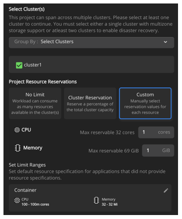The width and height of the screenshot is (182, 219).
Task: Click the Container card title
Action: (25, 190)
